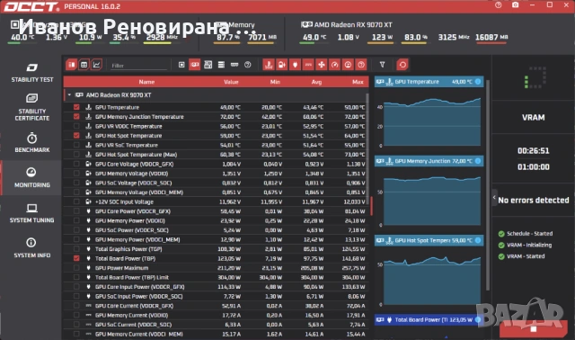
Task: Uncheck the GPU Hot Spot Temperature checkbox
Action: coord(76,136)
